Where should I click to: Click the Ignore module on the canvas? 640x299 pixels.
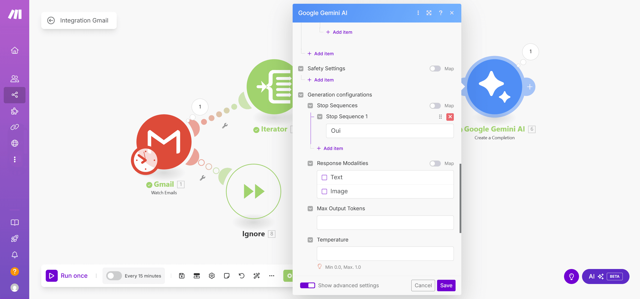[x=254, y=191]
